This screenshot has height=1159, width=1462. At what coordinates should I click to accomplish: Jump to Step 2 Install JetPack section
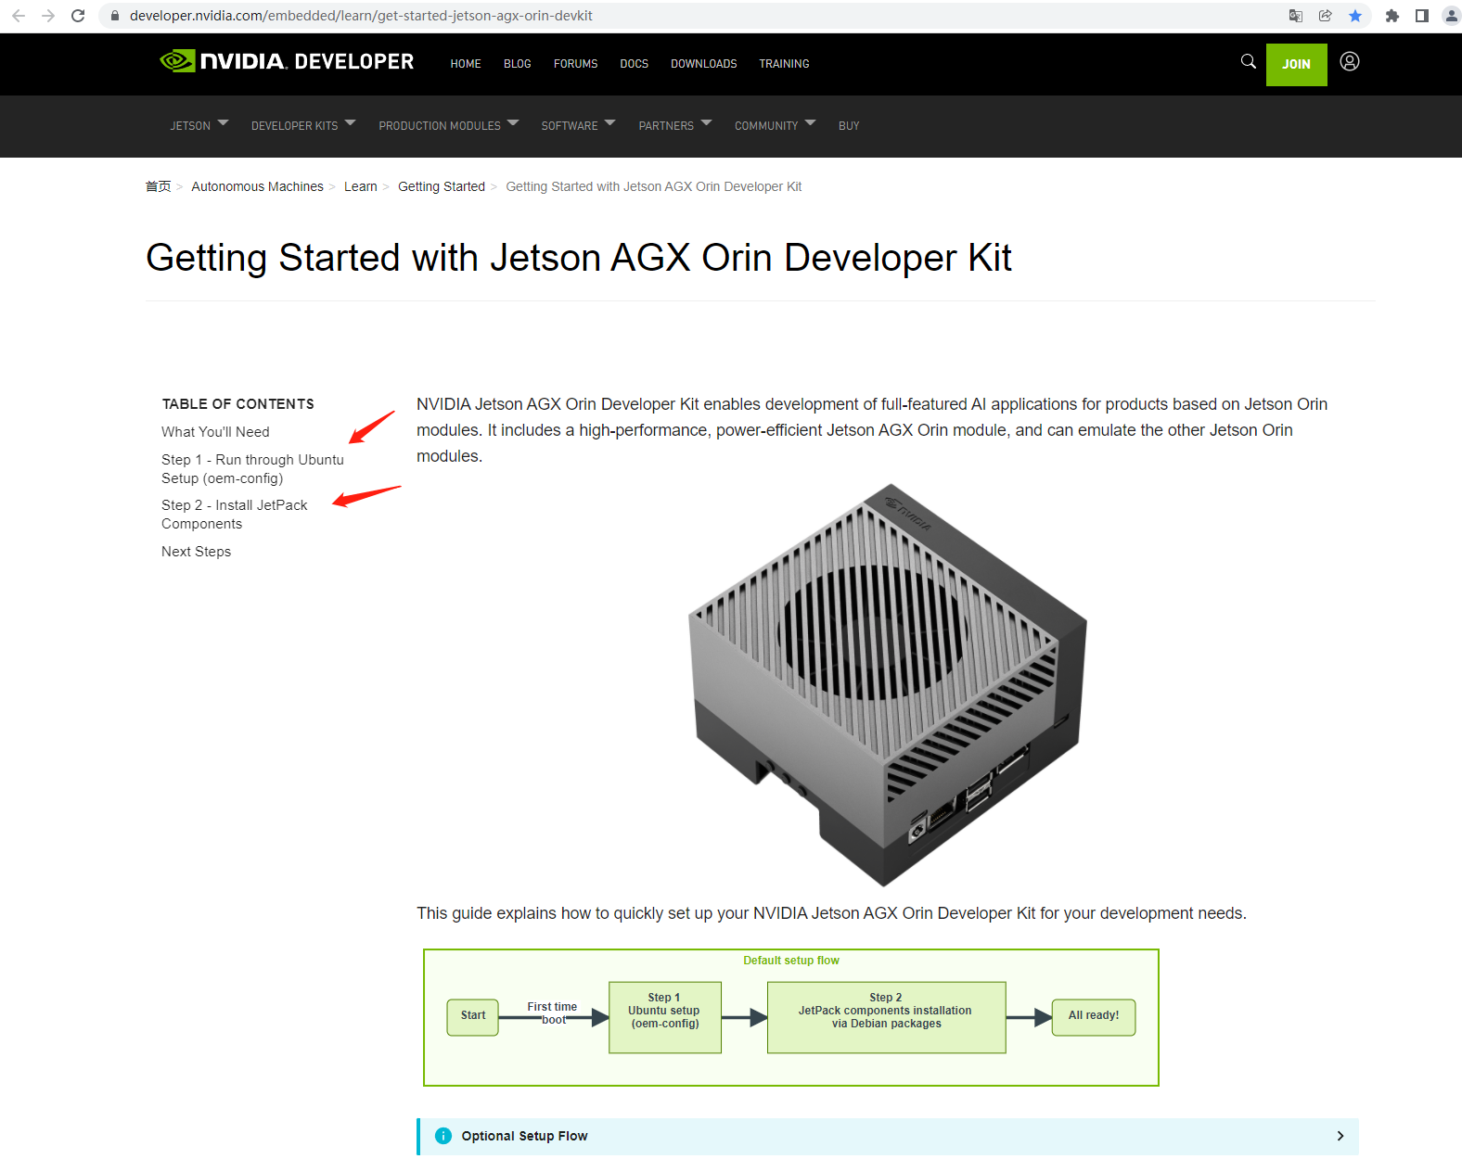tap(234, 515)
